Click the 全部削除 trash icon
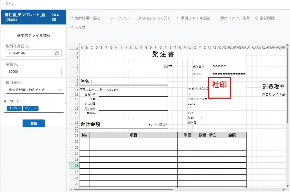This screenshot has height=192, width=290. tap(257, 18)
